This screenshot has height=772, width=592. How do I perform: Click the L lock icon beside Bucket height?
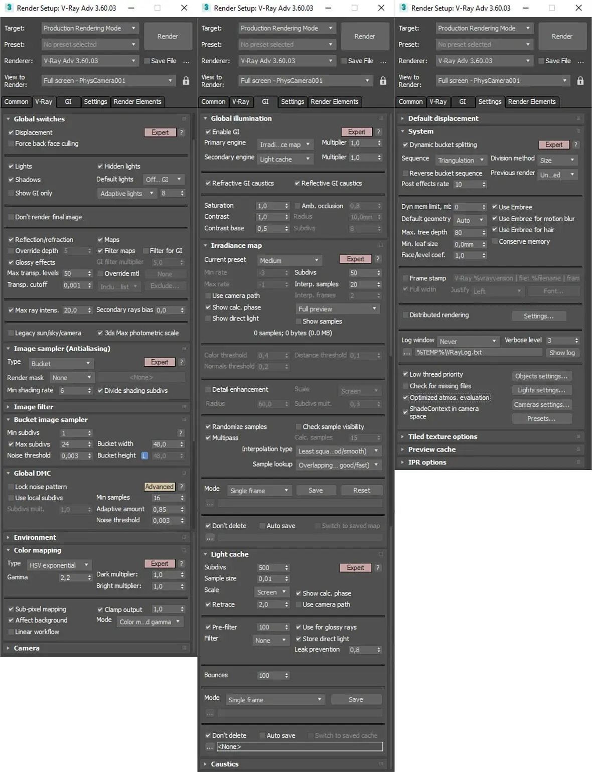144,456
